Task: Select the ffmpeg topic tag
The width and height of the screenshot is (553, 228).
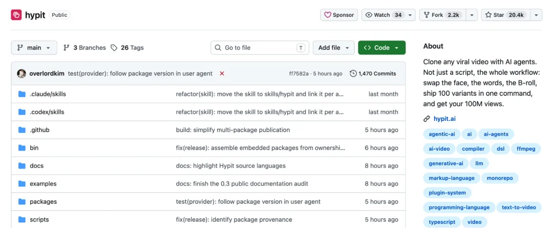Action: pos(523,149)
